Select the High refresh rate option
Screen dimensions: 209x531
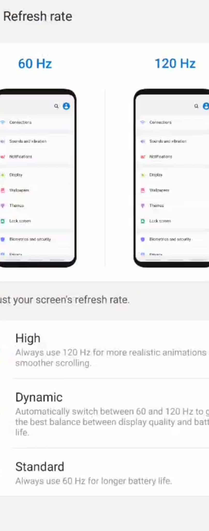[104, 349]
